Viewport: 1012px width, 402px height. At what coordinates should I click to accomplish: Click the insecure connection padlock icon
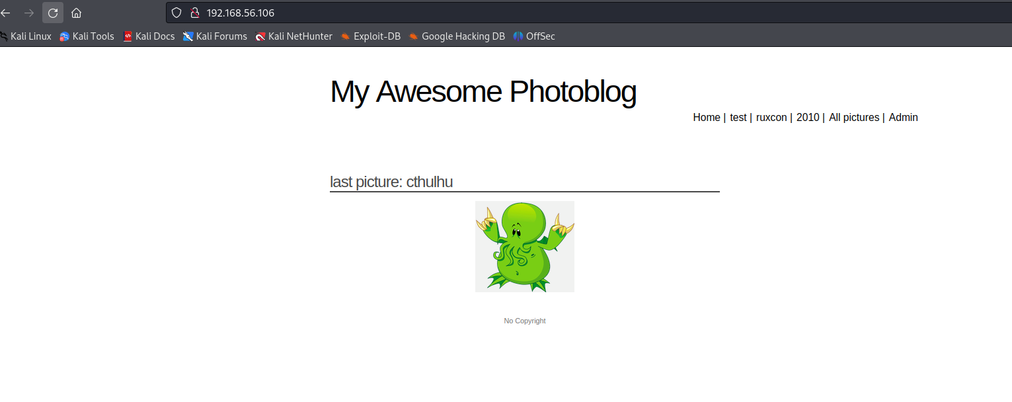pyautogui.click(x=194, y=13)
